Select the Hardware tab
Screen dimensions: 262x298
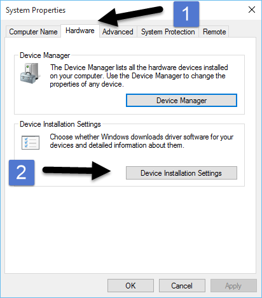pos(80,31)
